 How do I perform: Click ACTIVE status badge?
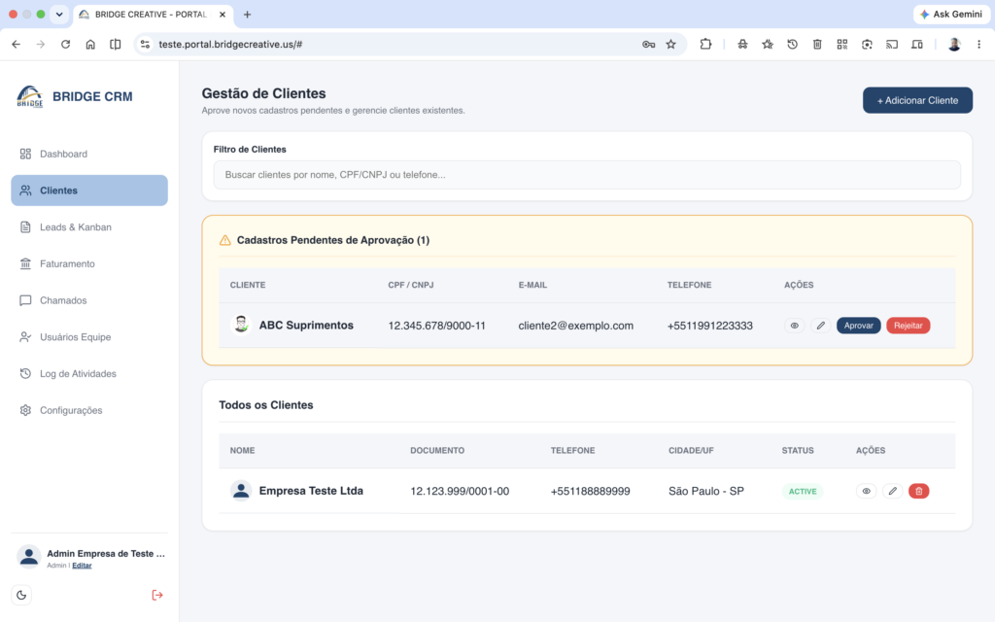pos(802,491)
